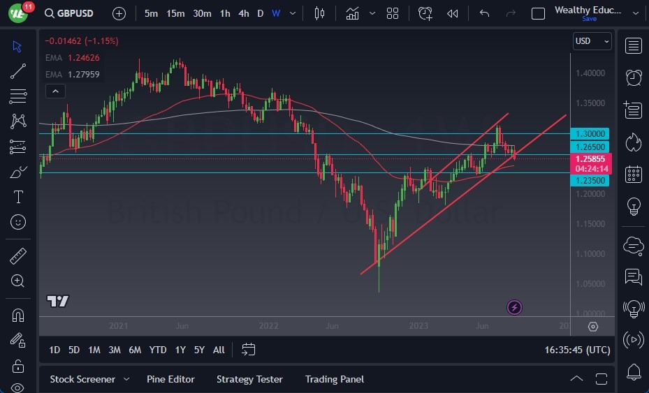
Task: Select the text annotation tool
Action: (x=18, y=197)
